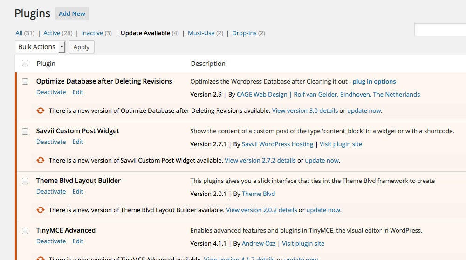This screenshot has width=466, height=260.
Task: Click the Theme Blvd Layout Builder title
Action: [x=78, y=181]
